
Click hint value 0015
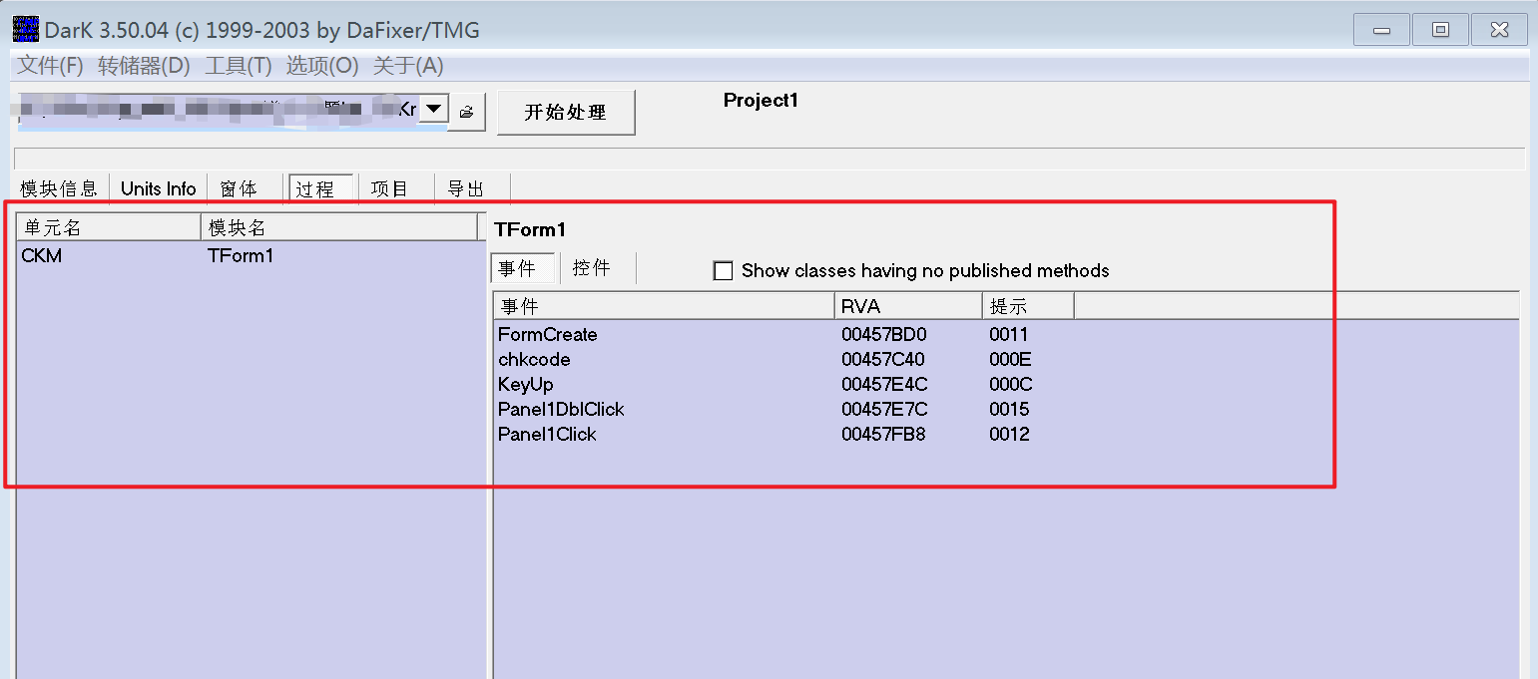coord(1009,409)
